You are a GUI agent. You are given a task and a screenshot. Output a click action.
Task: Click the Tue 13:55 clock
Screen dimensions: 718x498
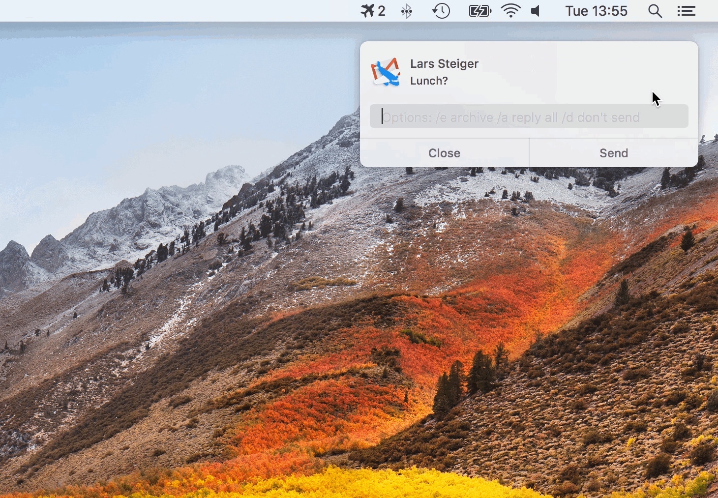pos(596,11)
